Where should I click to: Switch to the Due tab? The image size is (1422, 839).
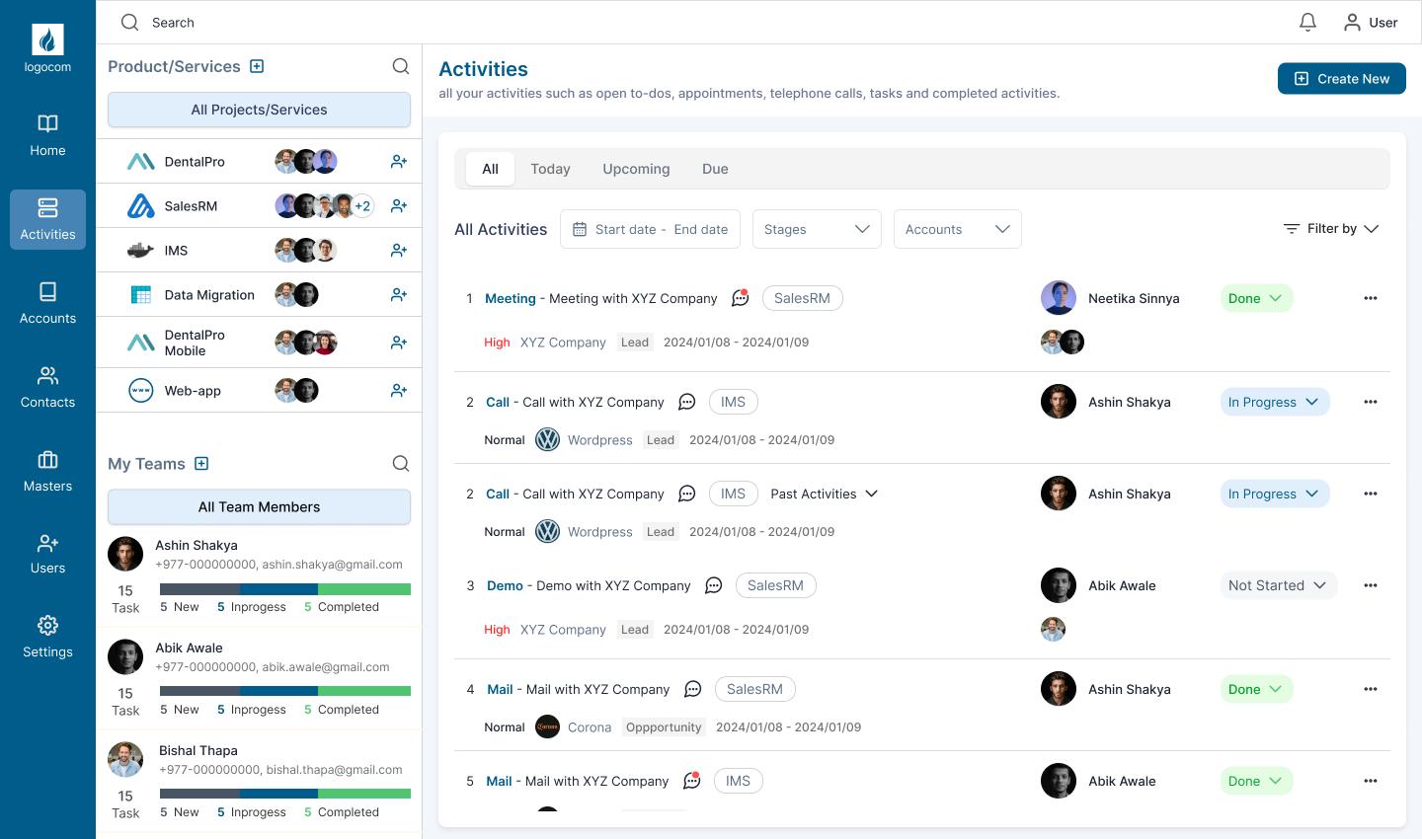(715, 169)
